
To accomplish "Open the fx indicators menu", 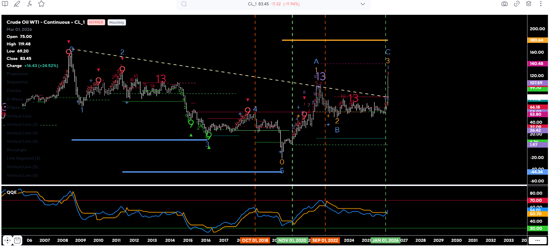I will [x=29, y=4].
